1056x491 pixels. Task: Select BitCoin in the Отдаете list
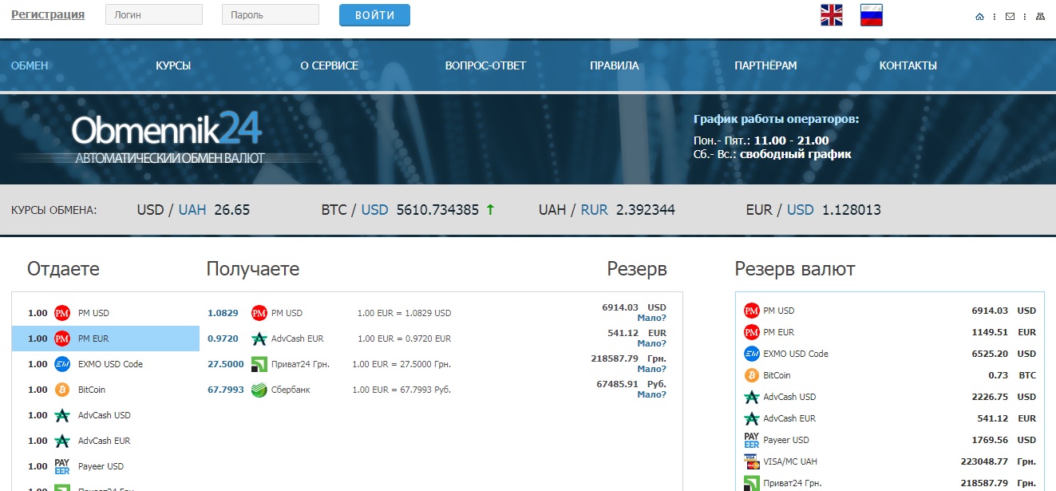91,390
